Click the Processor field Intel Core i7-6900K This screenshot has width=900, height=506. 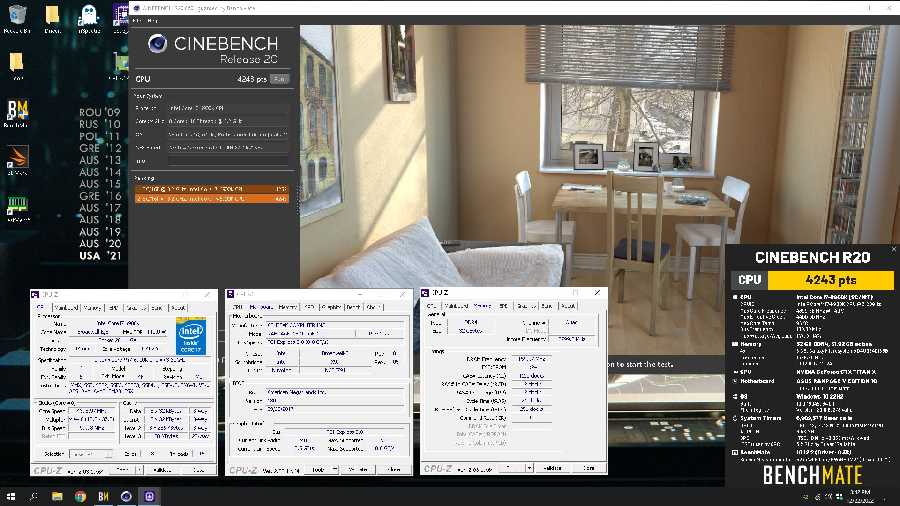pos(228,108)
